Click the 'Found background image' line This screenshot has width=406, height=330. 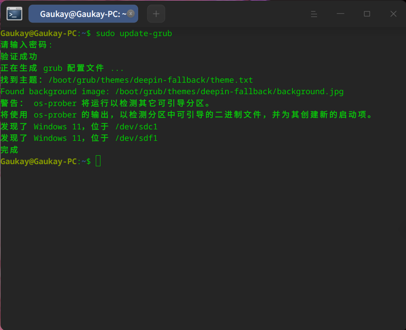coord(172,92)
